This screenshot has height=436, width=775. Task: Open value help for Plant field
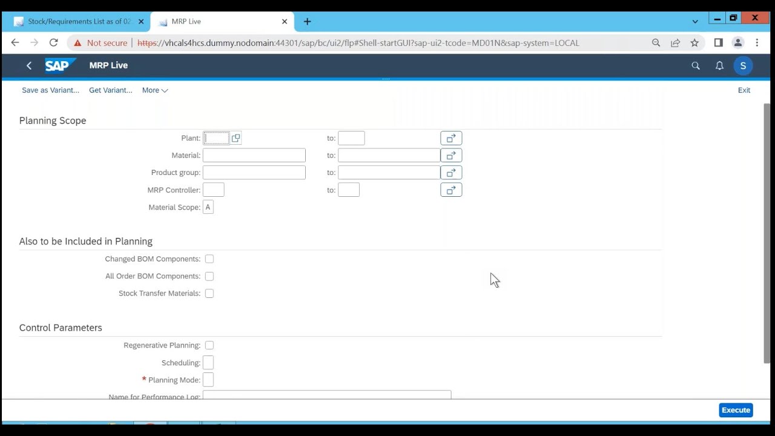point(236,138)
